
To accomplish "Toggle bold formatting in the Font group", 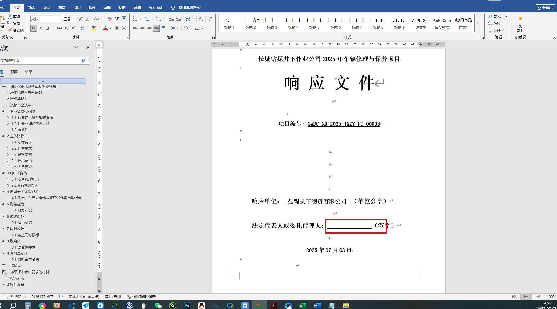I will [33, 28].
